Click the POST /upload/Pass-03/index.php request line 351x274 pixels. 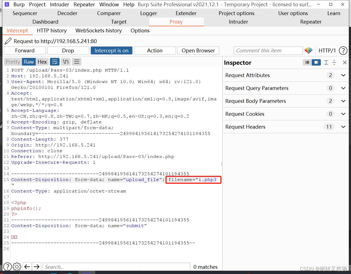coord(70,70)
